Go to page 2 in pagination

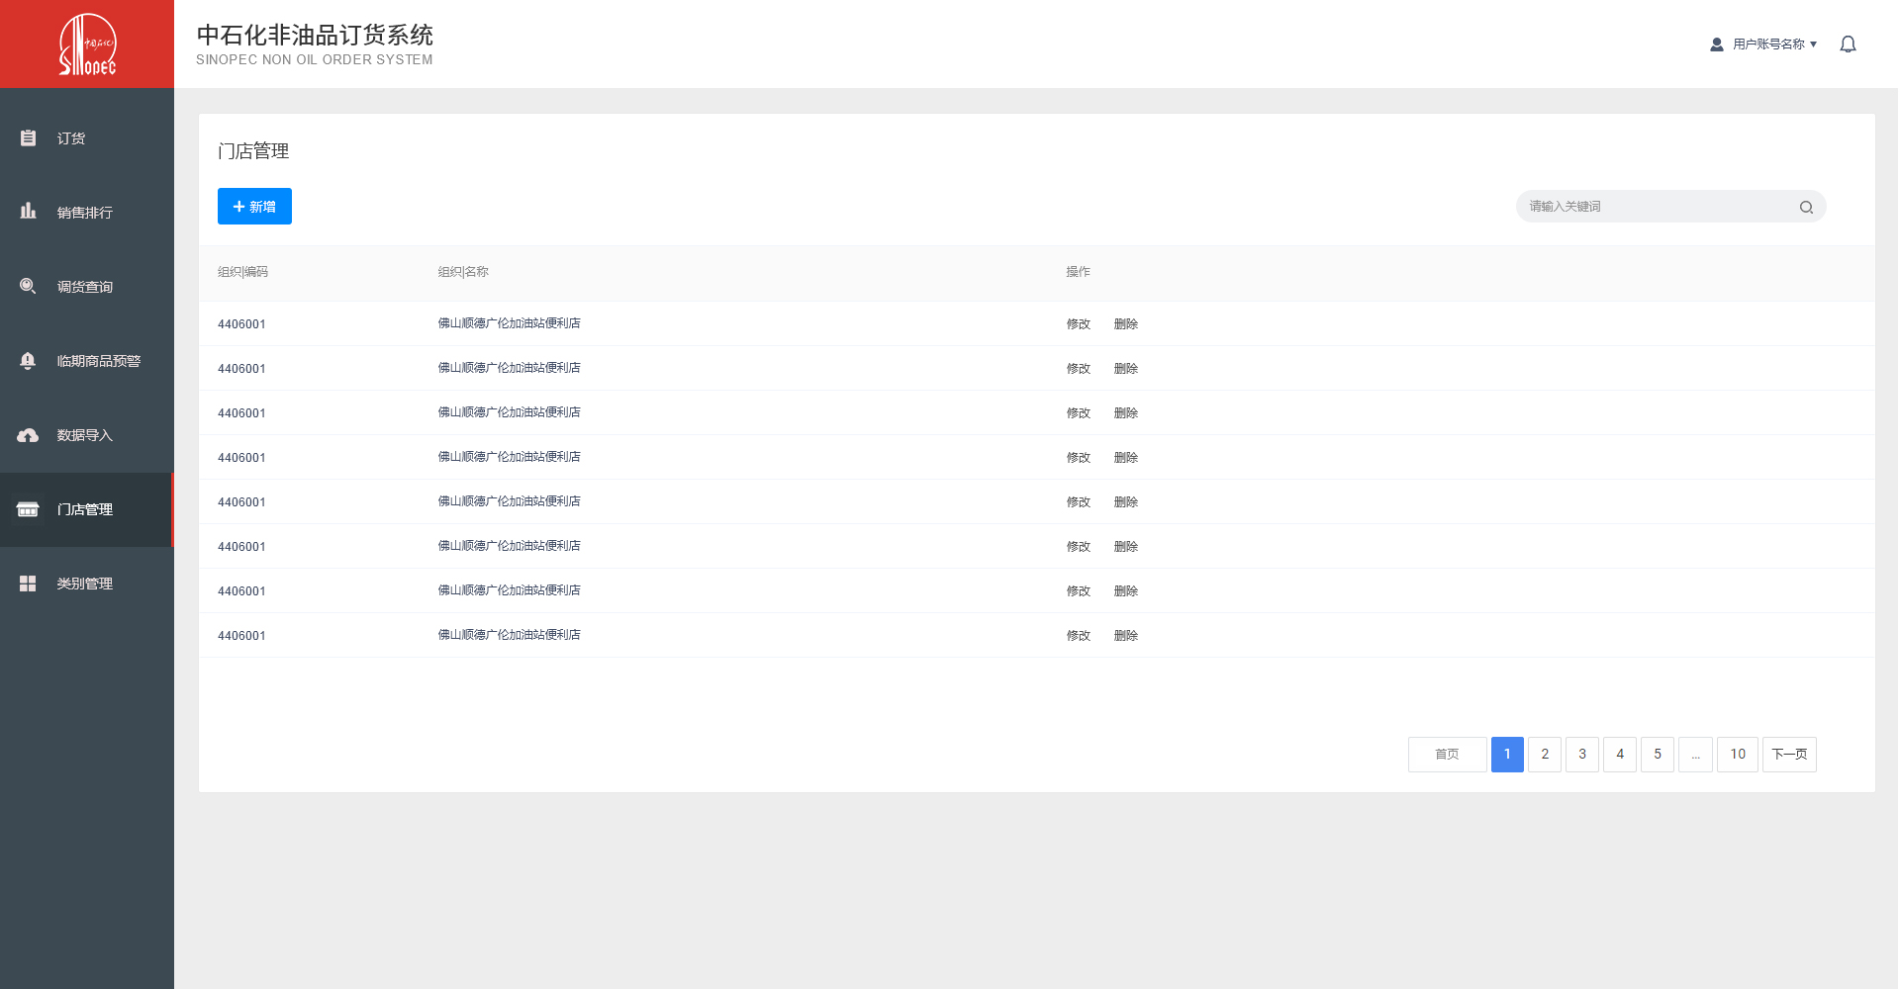pyautogui.click(x=1544, y=755)
